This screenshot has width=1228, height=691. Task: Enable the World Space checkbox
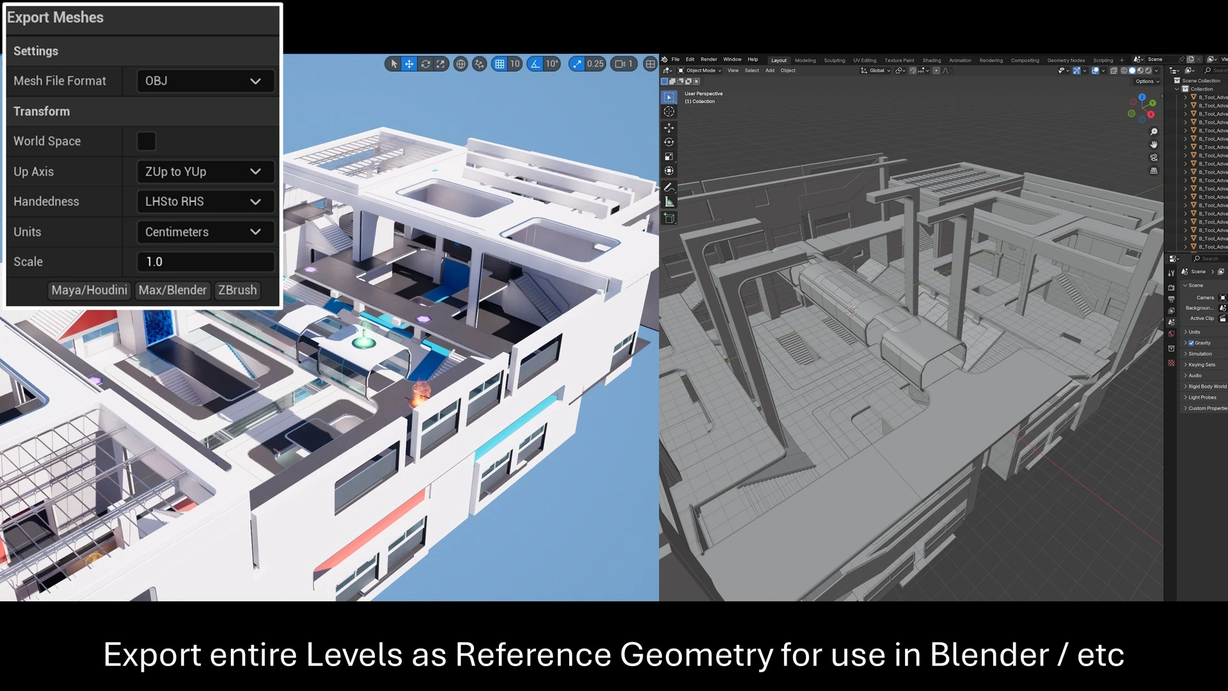pyautogui.click(x=146, y=141)
